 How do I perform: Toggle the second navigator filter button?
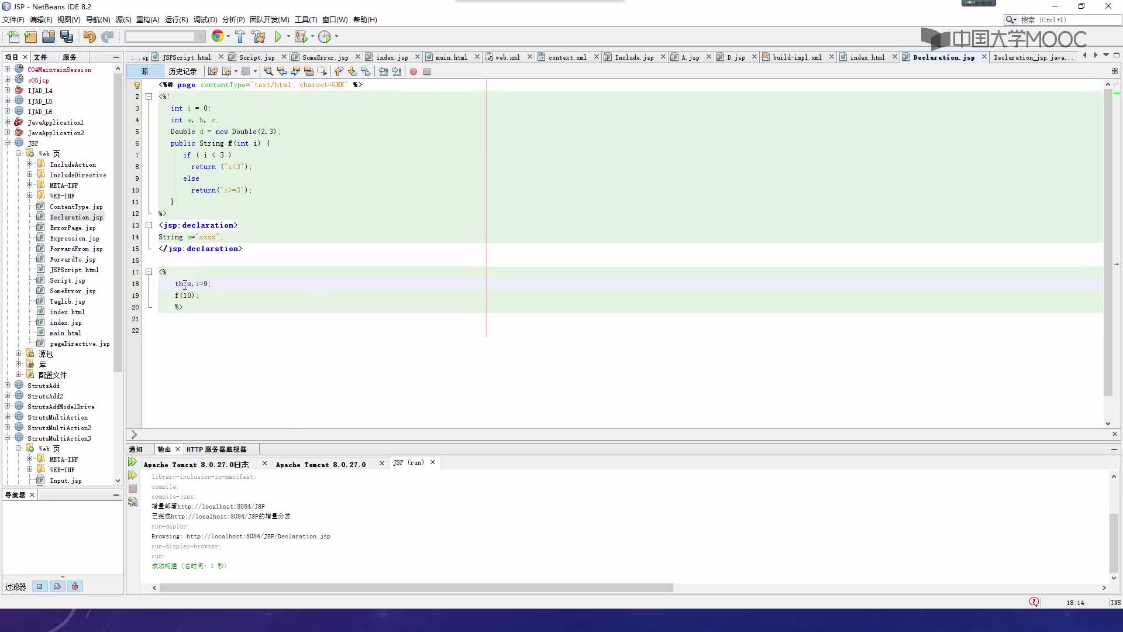57,586
